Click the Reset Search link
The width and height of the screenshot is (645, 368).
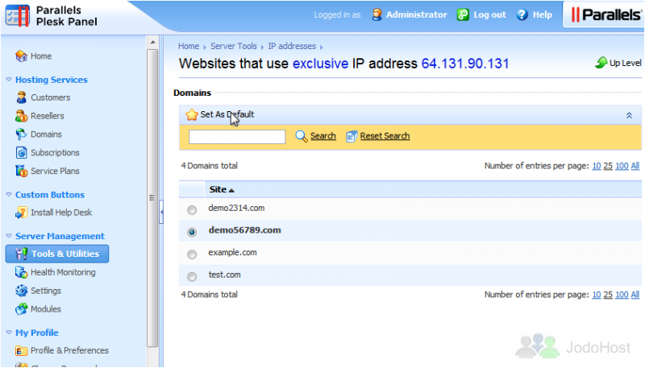(x=385, y=136)
